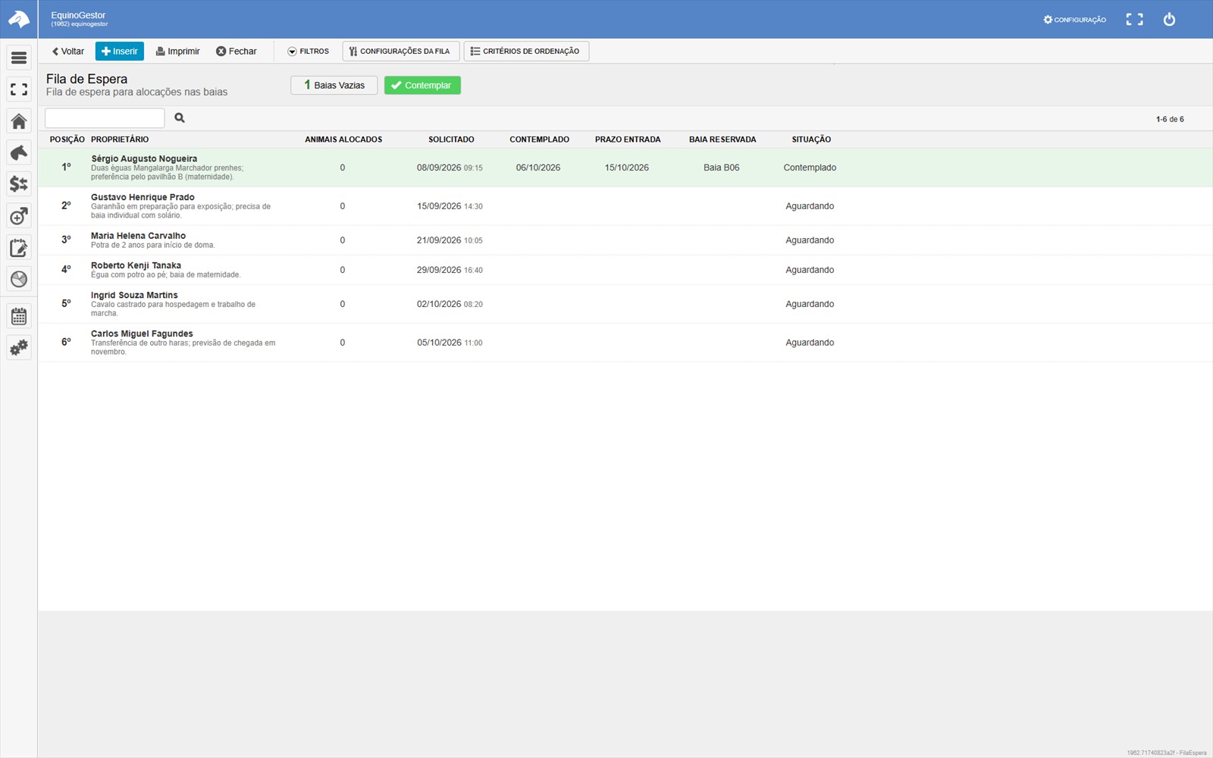Click the Baias Vazias button
The image size is (1213, 758).
(334, 86)
